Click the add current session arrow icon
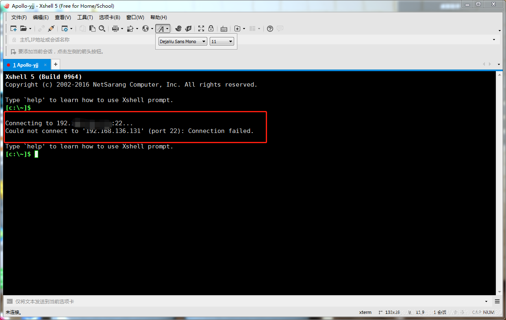Screen dimensions: 506x320 pos(14,52)
